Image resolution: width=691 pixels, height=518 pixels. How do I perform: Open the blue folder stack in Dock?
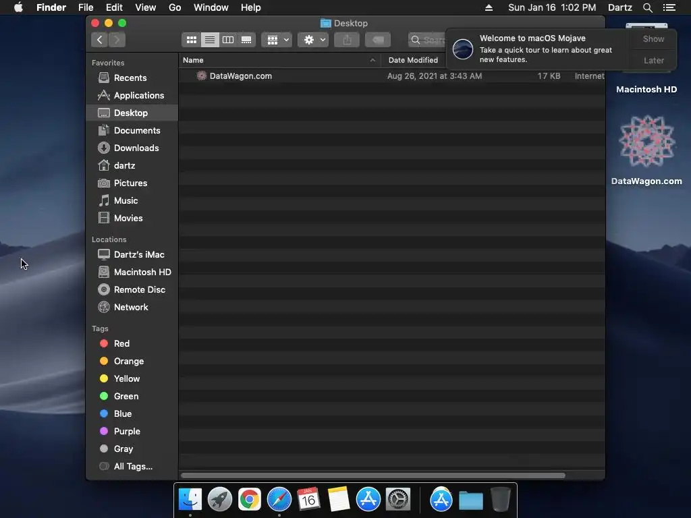click(470, 500)
